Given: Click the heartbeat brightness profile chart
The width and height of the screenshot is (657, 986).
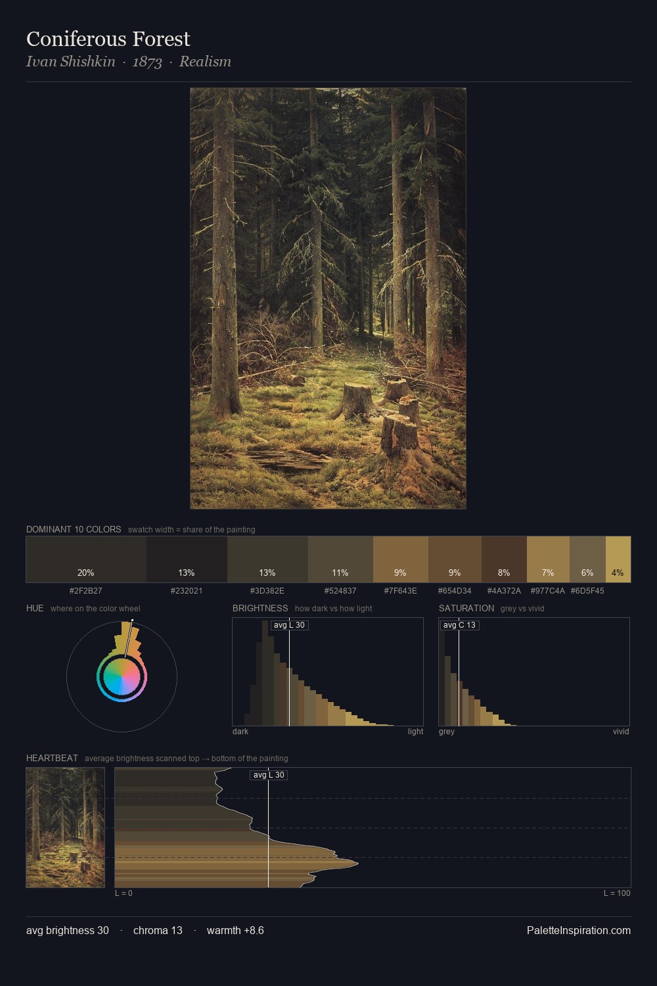Looking at the screenshot, I should 373,828.
